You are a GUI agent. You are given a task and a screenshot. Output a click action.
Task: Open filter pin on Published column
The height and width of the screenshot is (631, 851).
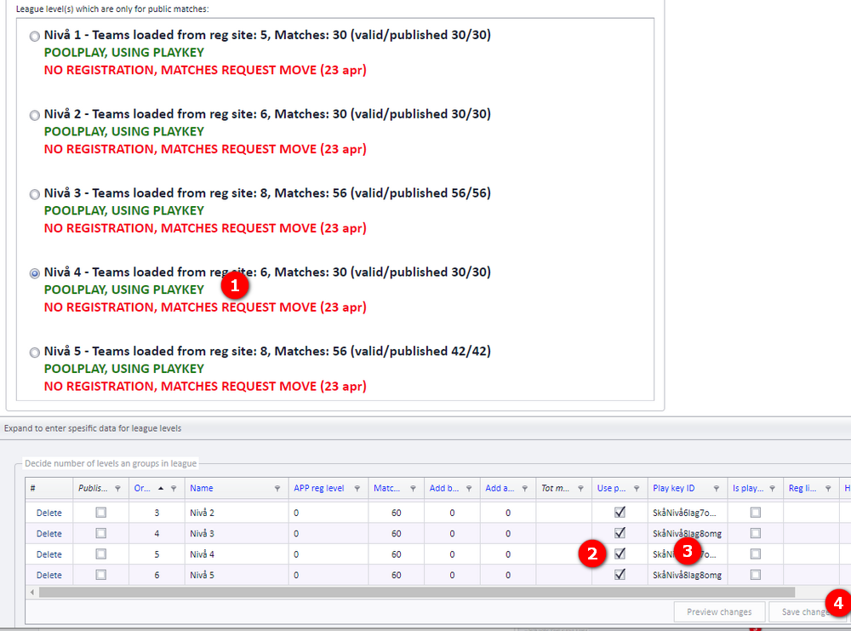(117, 489)
